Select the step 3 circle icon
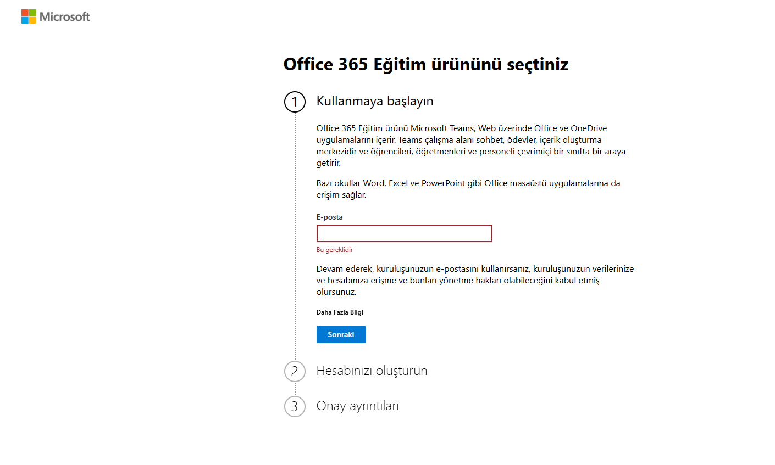The width and height of the screenshot is (775, 465). pyautogui.click(x=295, y=407)
